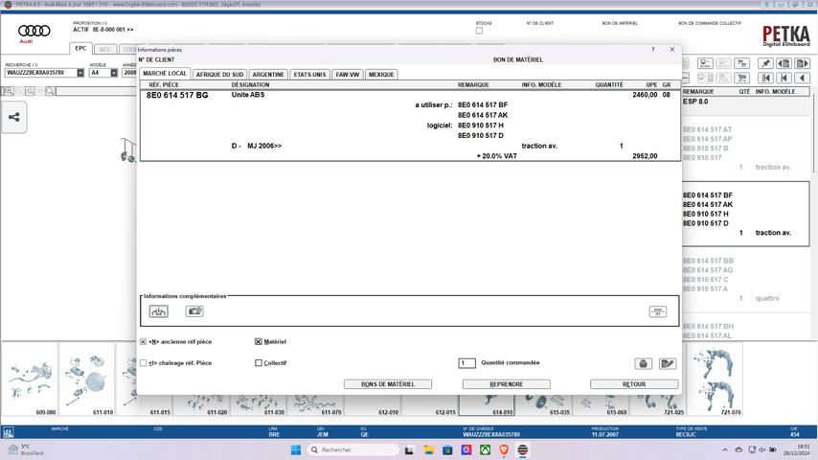Switch to Etats-Unis tab
The image size is (818, 460).
tap(309, 75)
